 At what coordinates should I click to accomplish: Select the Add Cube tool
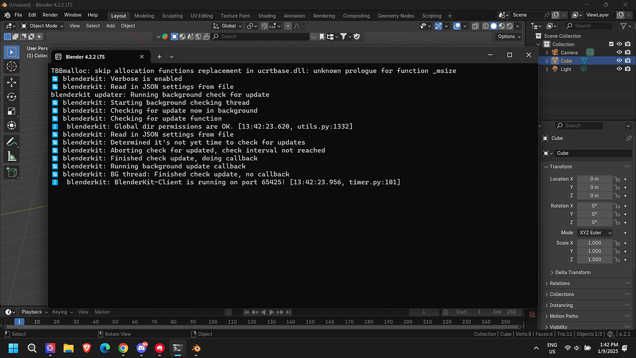pos(11,173)
